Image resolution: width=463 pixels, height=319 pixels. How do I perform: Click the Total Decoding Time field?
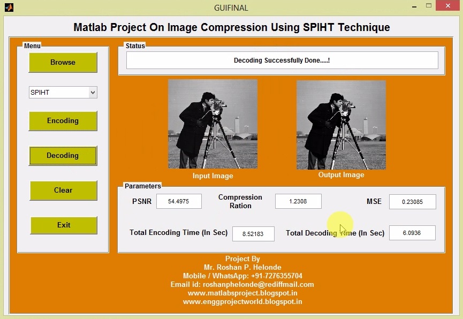click(412, 233)
